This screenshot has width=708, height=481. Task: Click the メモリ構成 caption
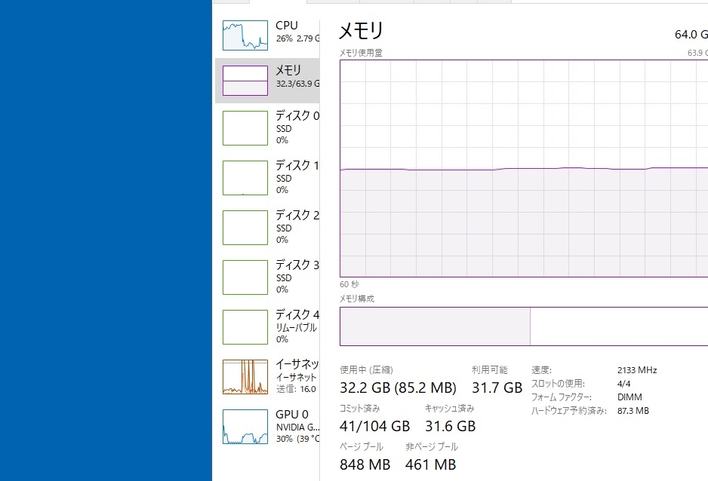pos(357,299)
